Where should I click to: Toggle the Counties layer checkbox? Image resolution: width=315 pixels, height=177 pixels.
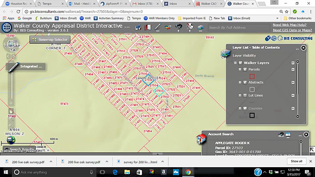245,108
